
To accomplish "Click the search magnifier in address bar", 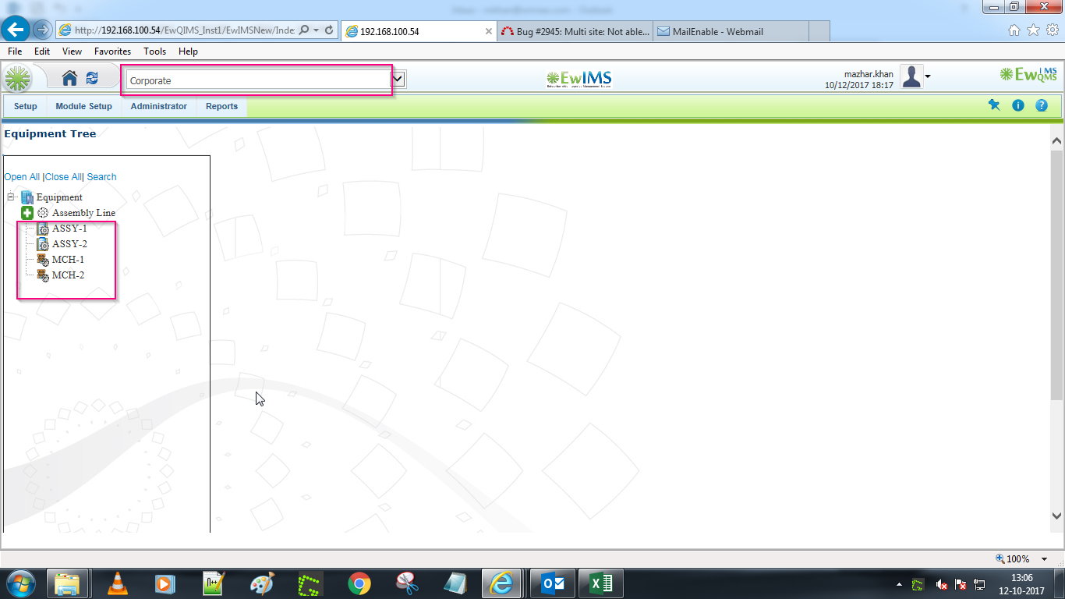I will pos(304,30).
